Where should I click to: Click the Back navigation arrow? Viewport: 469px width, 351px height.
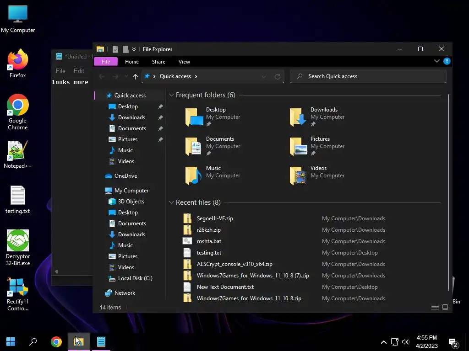pyautogui.click(x=102, y=76)
